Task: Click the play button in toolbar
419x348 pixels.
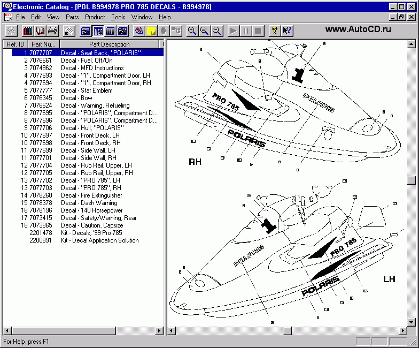Action: tap(233, 31)
